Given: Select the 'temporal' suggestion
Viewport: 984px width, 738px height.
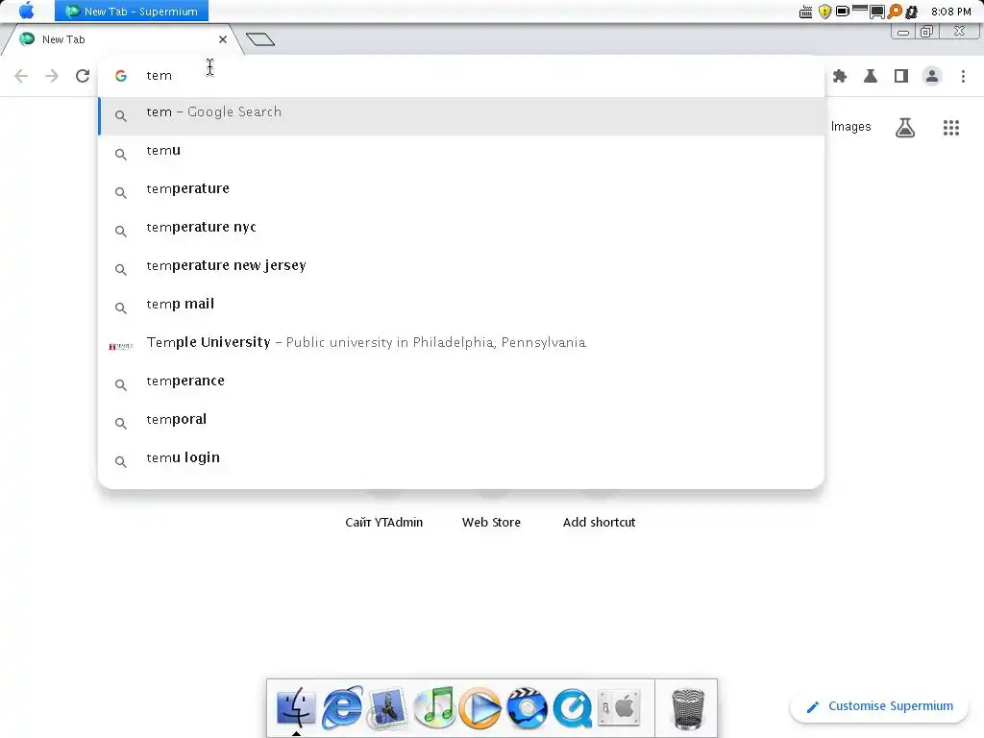Looking at the screenshot, I should tap(461, 423).
